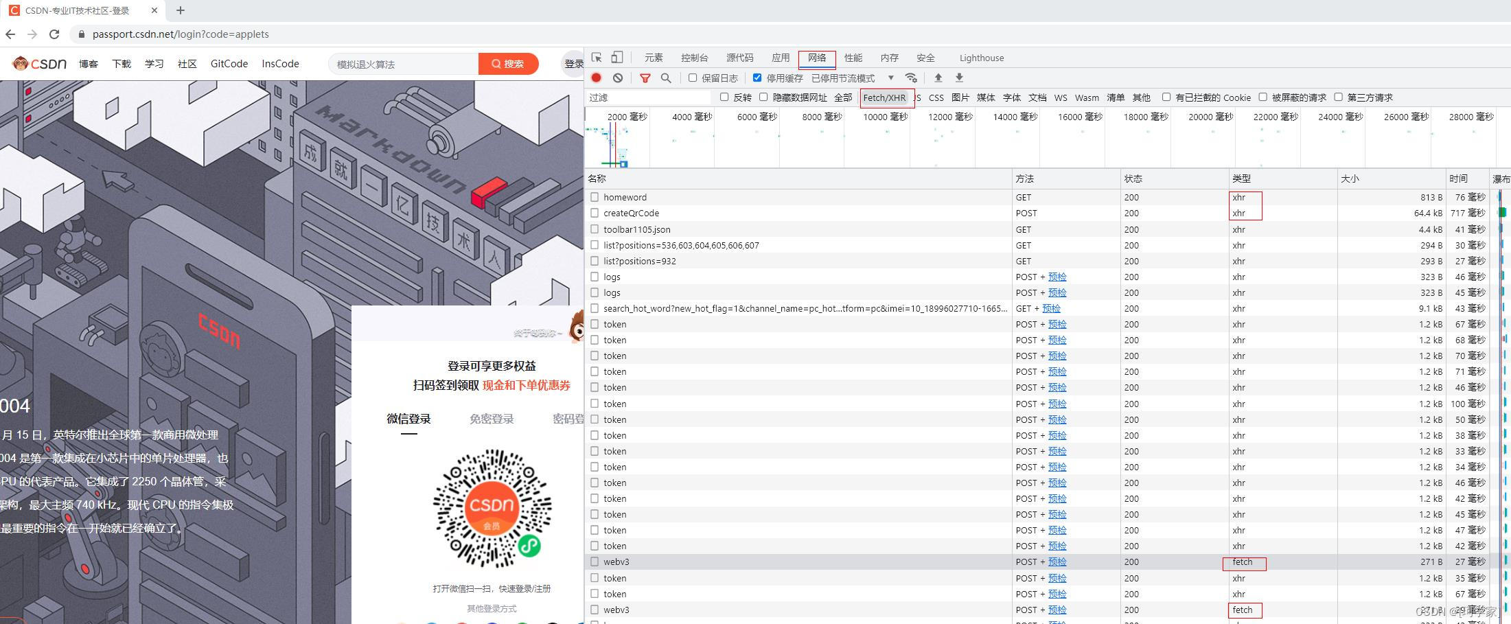Open network search magnifier icon
The image size is (1511, 624).
point(666,78)
